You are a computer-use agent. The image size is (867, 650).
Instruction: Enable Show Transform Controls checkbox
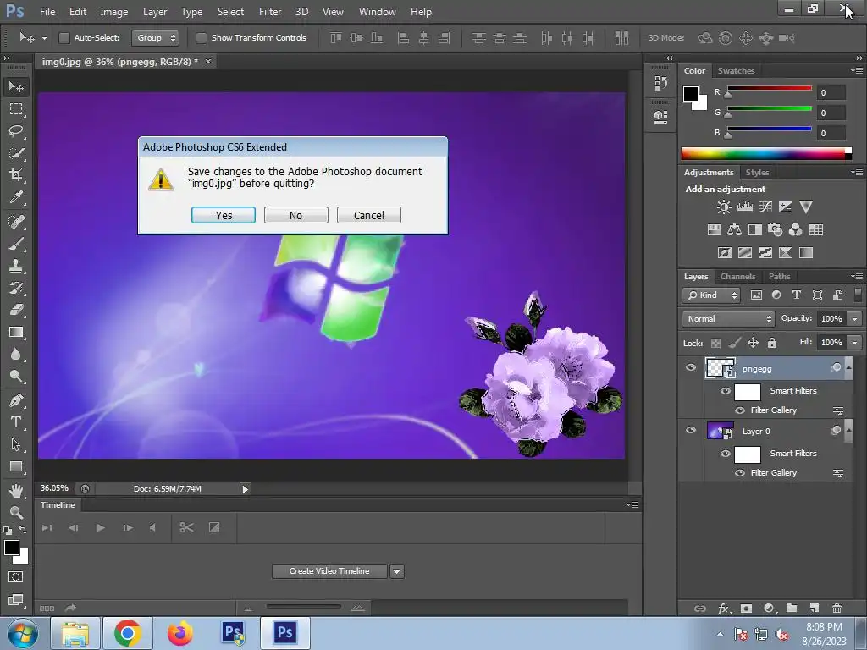click(x=202, y=37)
